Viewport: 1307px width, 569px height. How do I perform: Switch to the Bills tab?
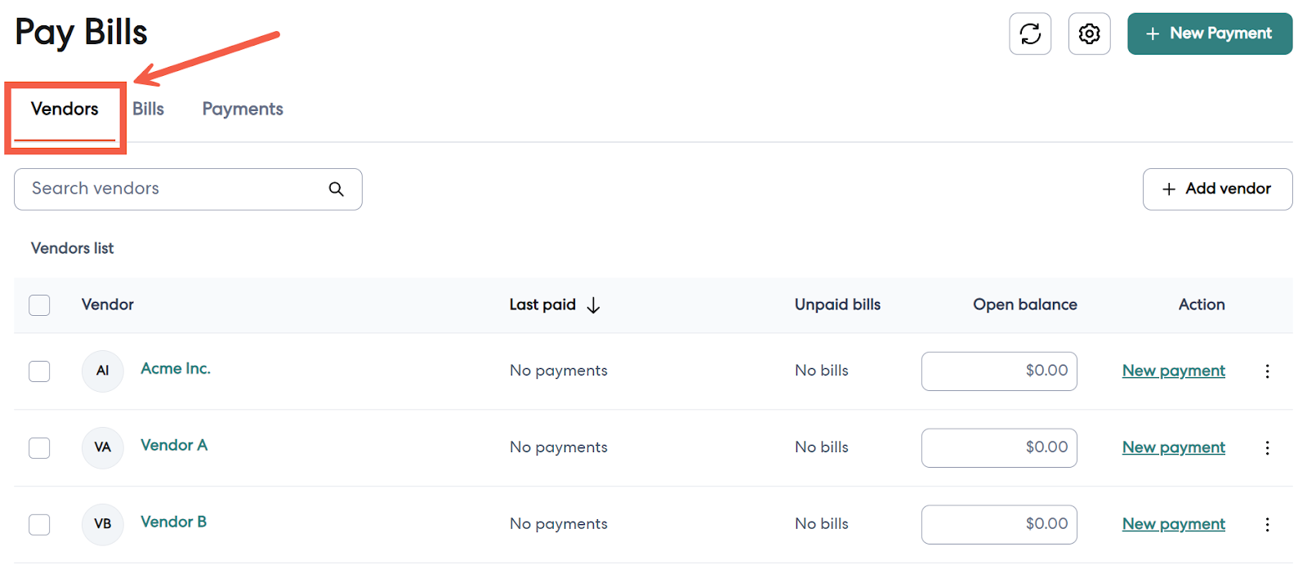[x=148, y=109]
